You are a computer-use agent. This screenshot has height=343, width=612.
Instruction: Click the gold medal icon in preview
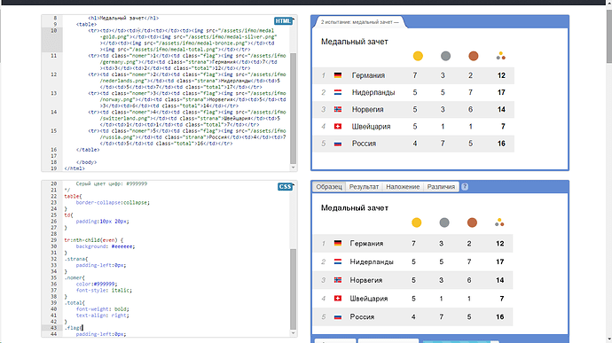pos(418,56)
